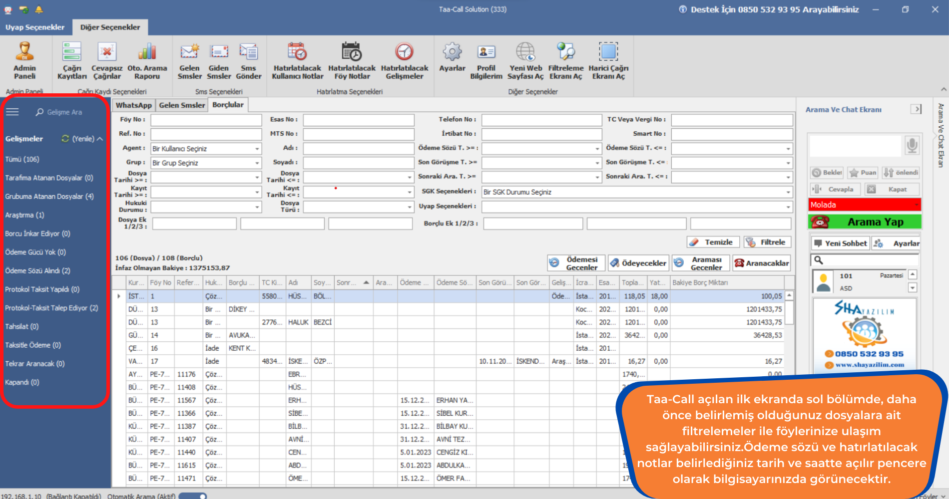Viewport: 949px width, 499px height.
Task: Switch to the Gelen Smsler tab
Action: click(182, 105)
